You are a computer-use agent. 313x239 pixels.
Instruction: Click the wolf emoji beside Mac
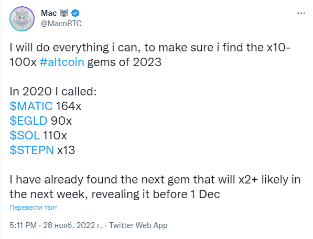(64, 13)
